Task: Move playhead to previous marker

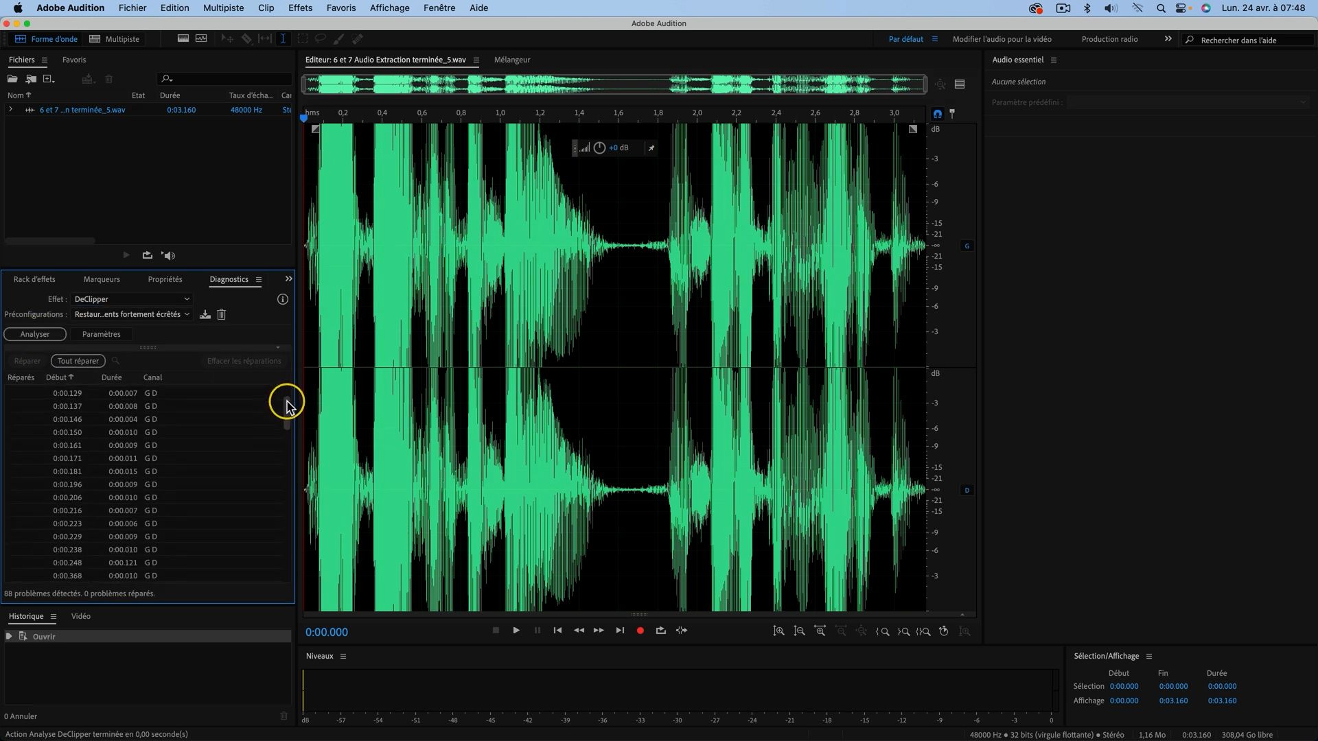Action: (557, 631)
